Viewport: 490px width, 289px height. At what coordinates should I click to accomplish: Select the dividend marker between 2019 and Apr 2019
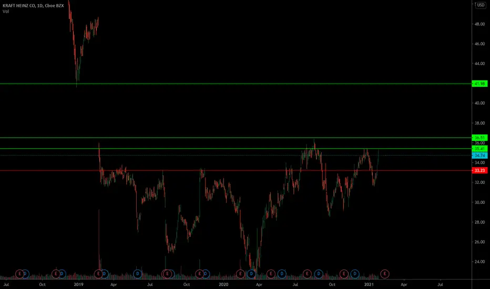(x=105, y=274)
